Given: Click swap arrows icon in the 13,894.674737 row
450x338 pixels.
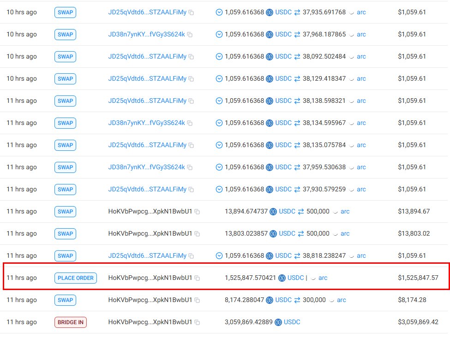Looking at the screenshot, I should (301, 212).
